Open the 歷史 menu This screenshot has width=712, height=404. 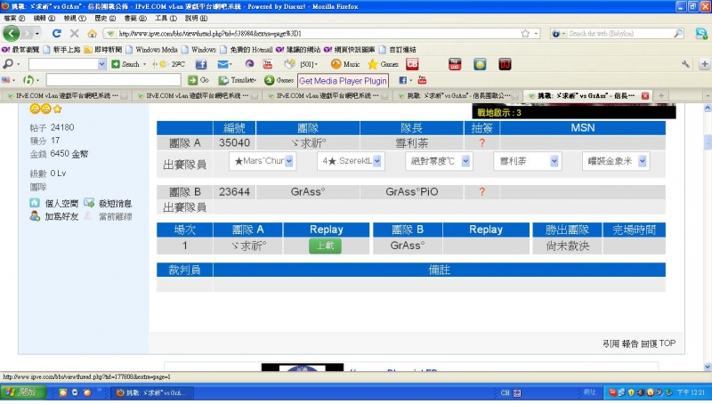(x=105, y=18)
